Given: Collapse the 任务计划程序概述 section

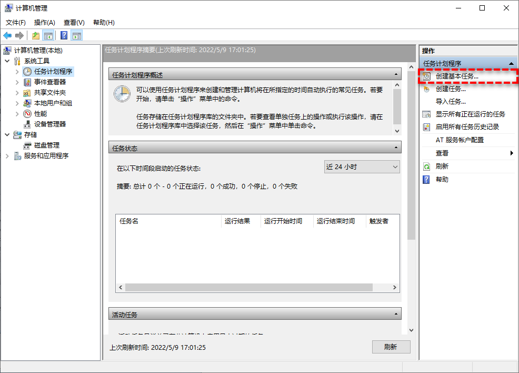Looking at the screenshot, I should (396, 74).
